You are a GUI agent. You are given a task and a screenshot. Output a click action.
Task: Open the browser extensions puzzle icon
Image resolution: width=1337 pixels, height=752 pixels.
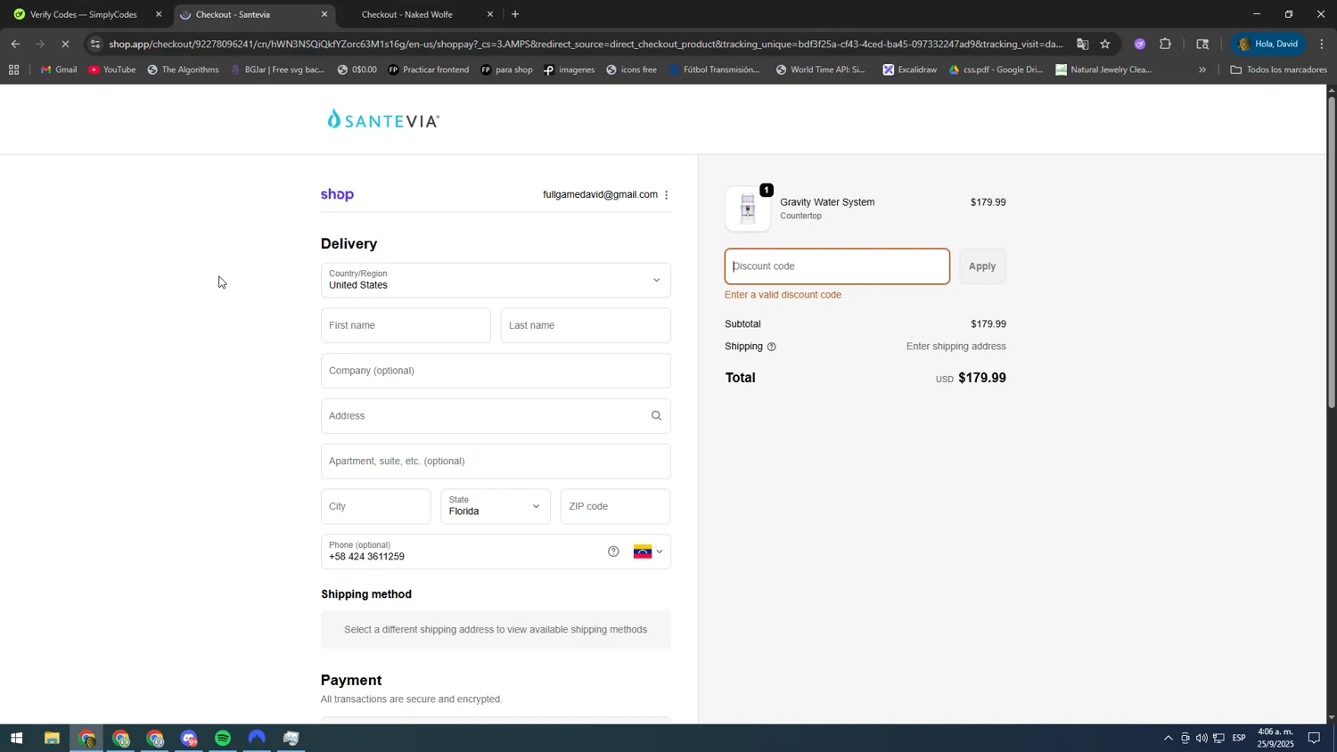click(1165, 44)
